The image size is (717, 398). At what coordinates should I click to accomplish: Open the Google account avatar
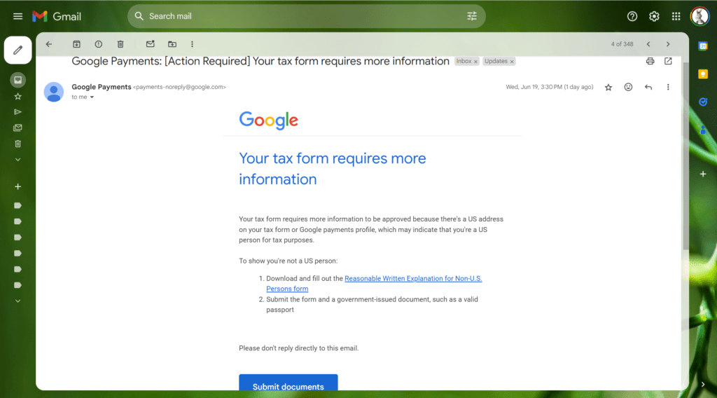click(699, 17)
